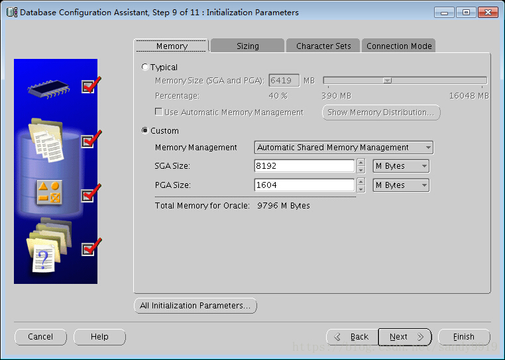Screen dimensions: 505x360
Task: Click the memory size slider thumb
Action: pos(388,81)
